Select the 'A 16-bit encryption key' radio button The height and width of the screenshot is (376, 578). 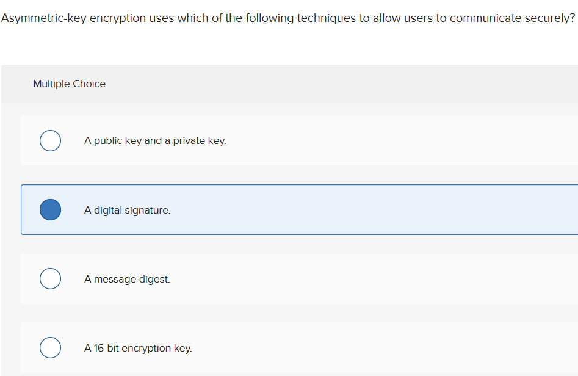50,347
